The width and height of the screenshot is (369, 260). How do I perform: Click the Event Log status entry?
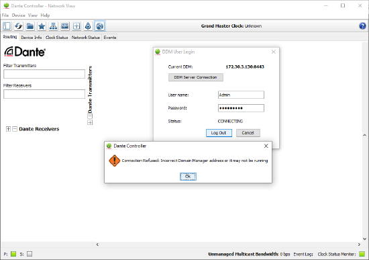click(303, 254)
